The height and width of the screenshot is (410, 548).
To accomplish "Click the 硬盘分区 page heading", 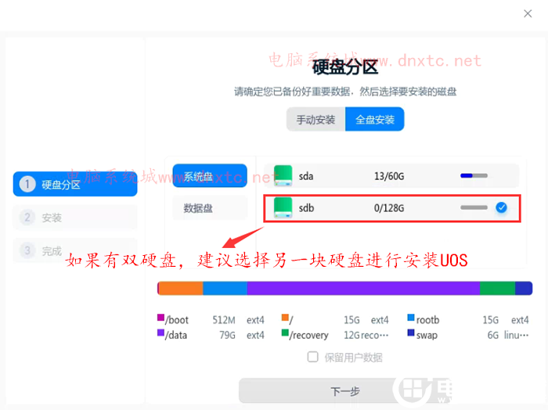I will click(x=345, y=67).
